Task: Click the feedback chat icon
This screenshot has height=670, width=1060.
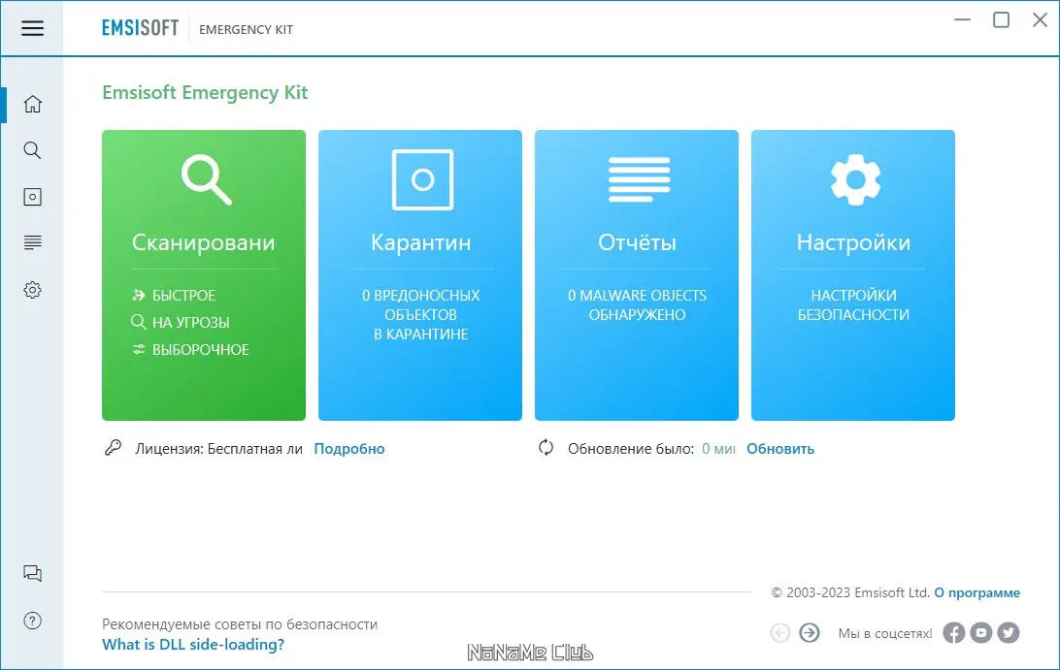Action: coord(32,573)
